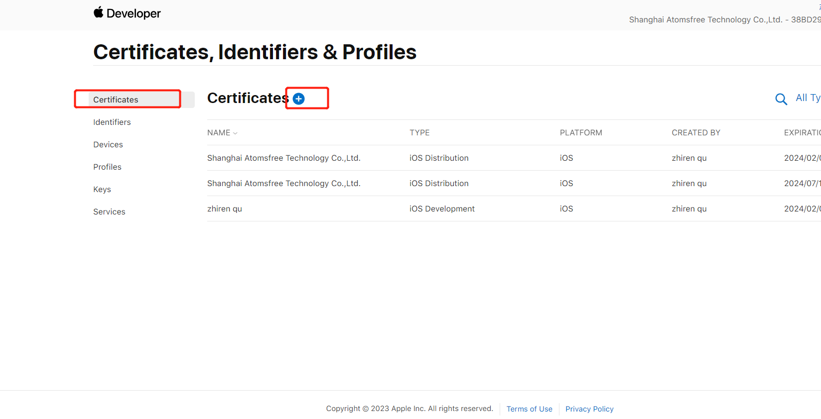Click the iOS Development type cell
This screenshot has width=821, height=419.
(x=442, y=209)
